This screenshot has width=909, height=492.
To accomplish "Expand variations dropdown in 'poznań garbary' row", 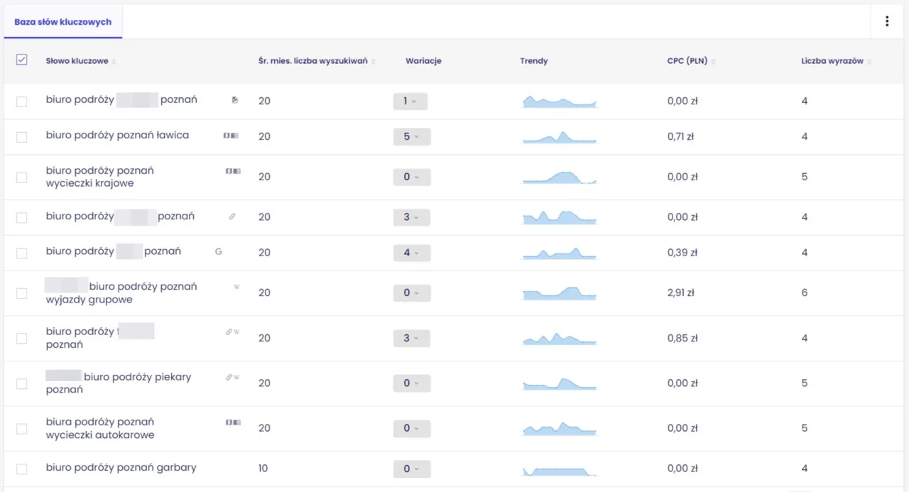I will click(411, 469).
